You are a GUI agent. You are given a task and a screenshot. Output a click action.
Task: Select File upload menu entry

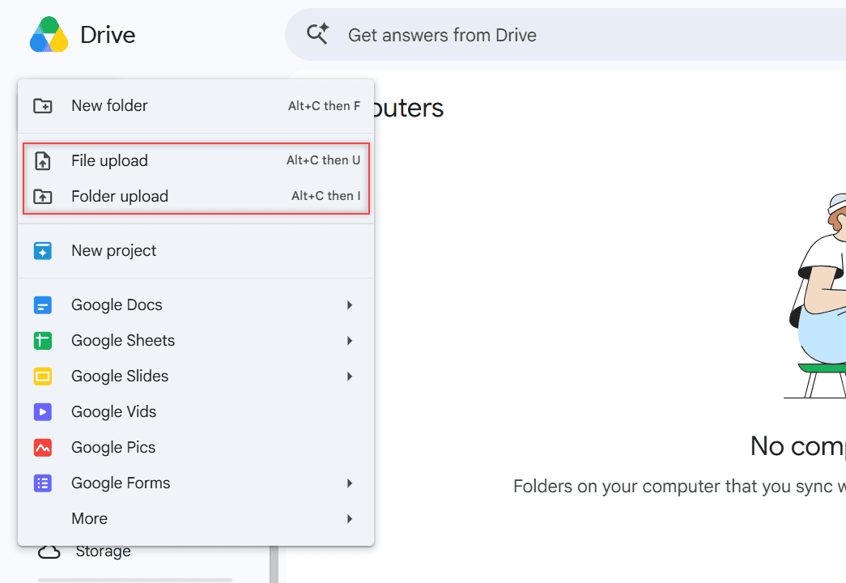coord(196,161)
